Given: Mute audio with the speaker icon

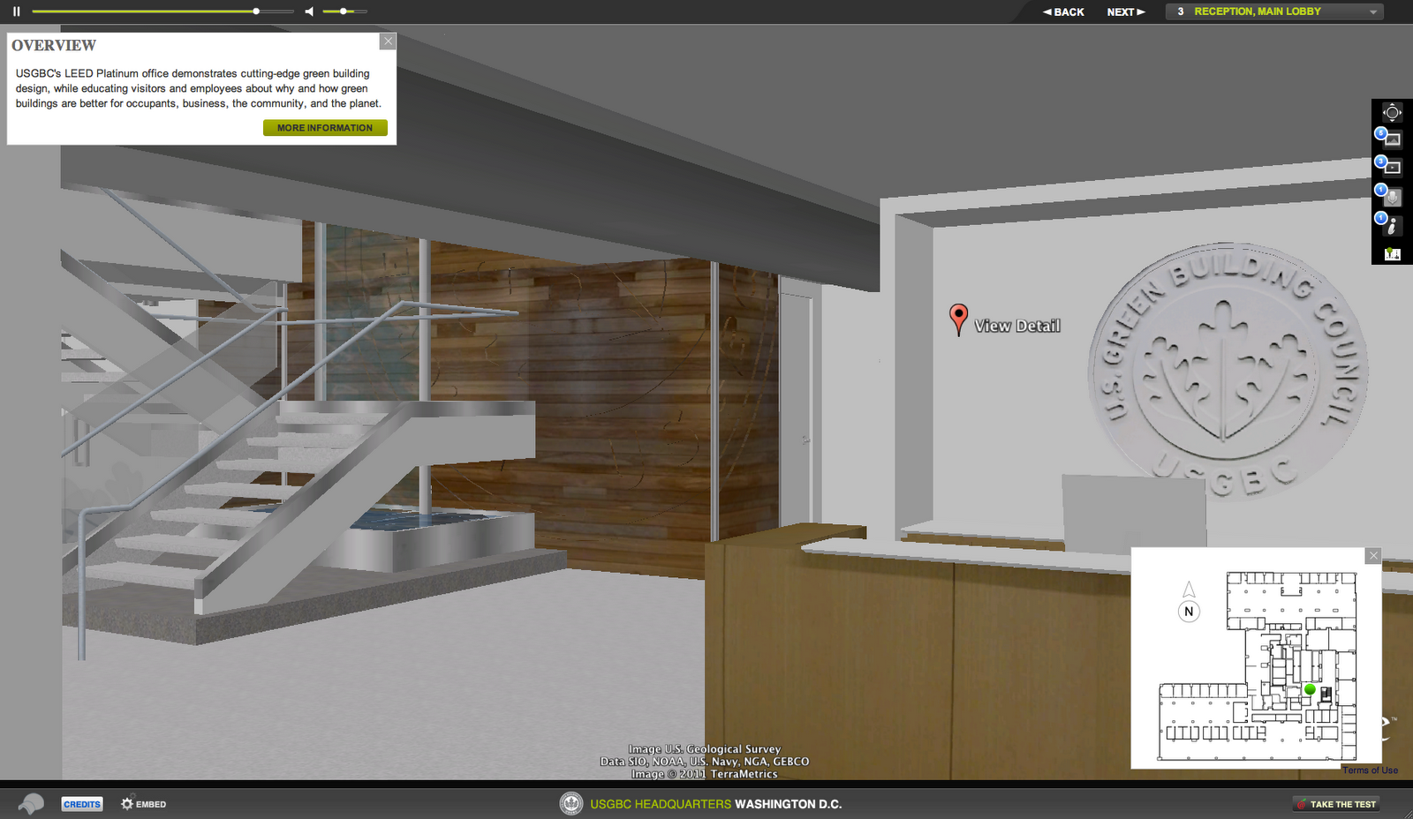Looking at the screenshot, I should point(309,11).
